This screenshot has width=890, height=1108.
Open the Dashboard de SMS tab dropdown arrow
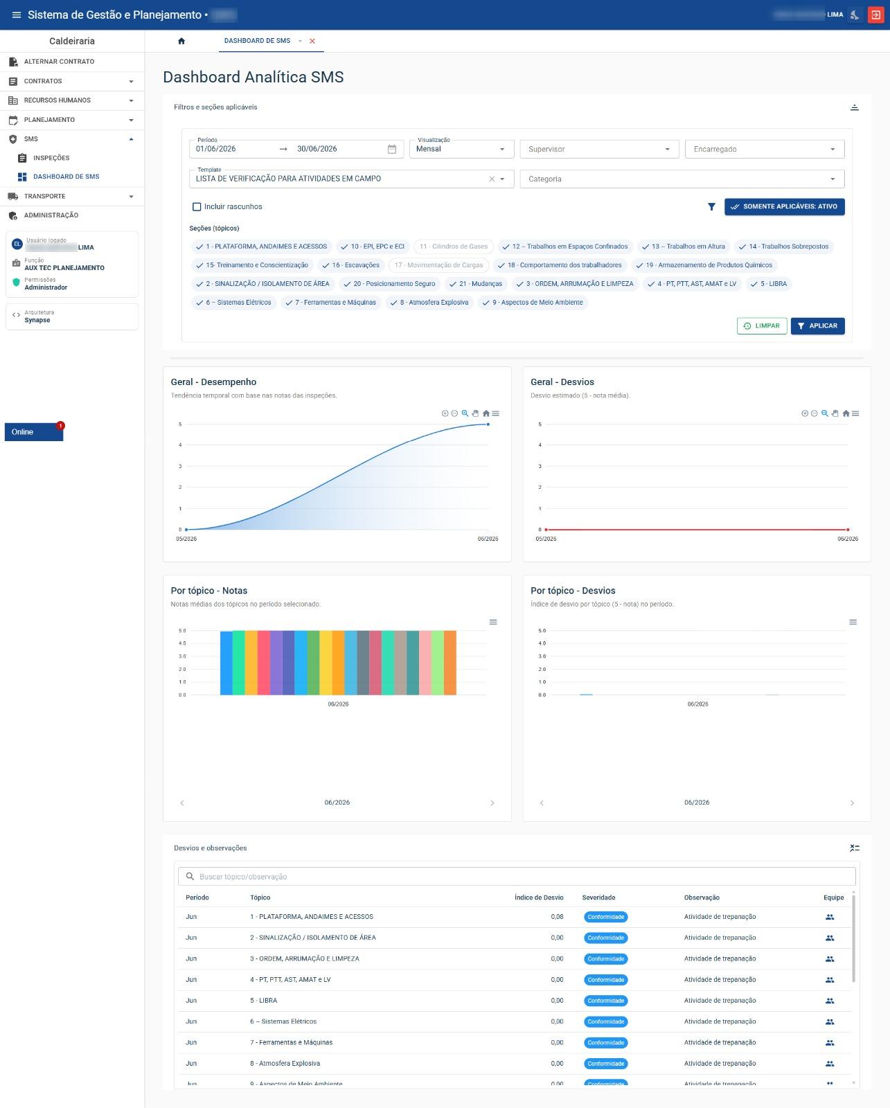point(300,41)
